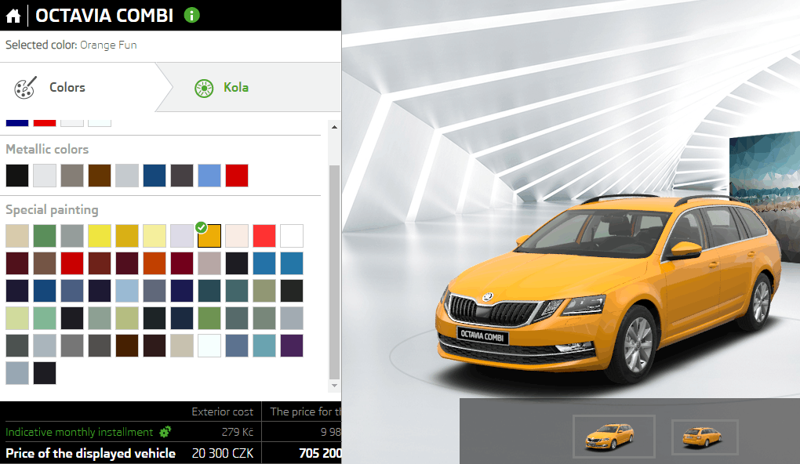This screenshot has width=800, height=464.
Task: Select 'Price of the displayed vehicle' text
Action: pyautogui.click(x=91, y=453)
